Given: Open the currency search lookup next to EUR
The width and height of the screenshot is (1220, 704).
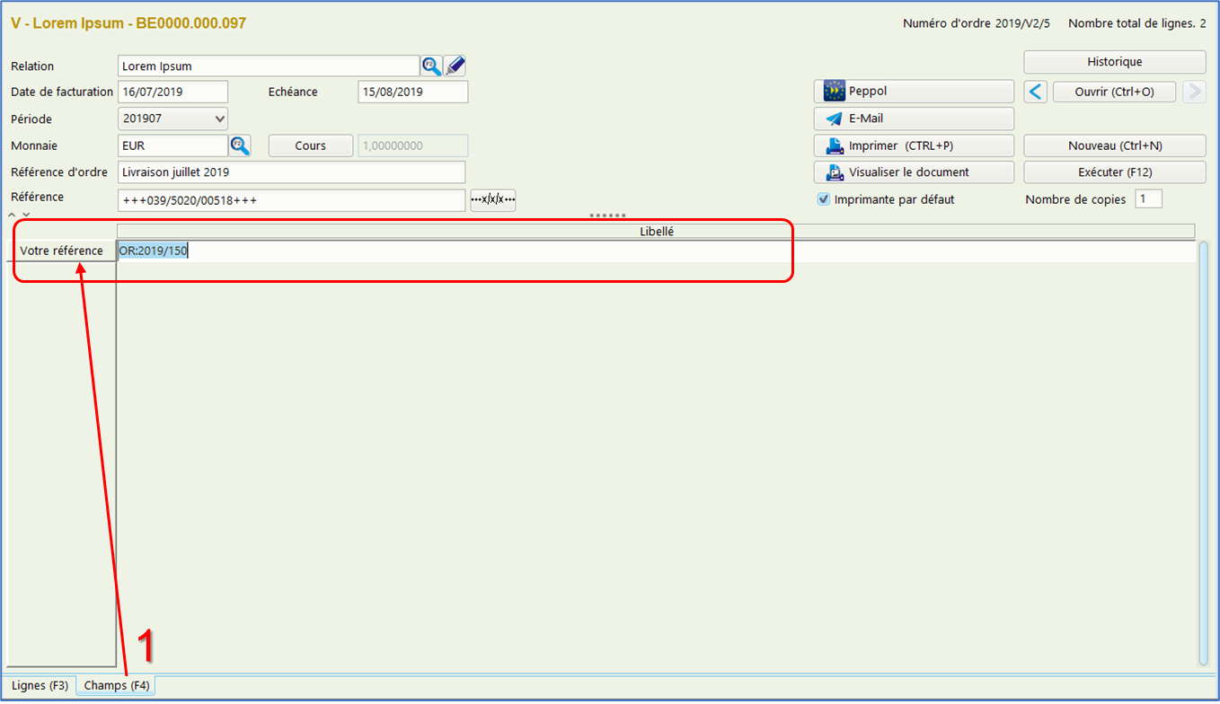Looking at the screenshot, I should click(x=240, y=145).
